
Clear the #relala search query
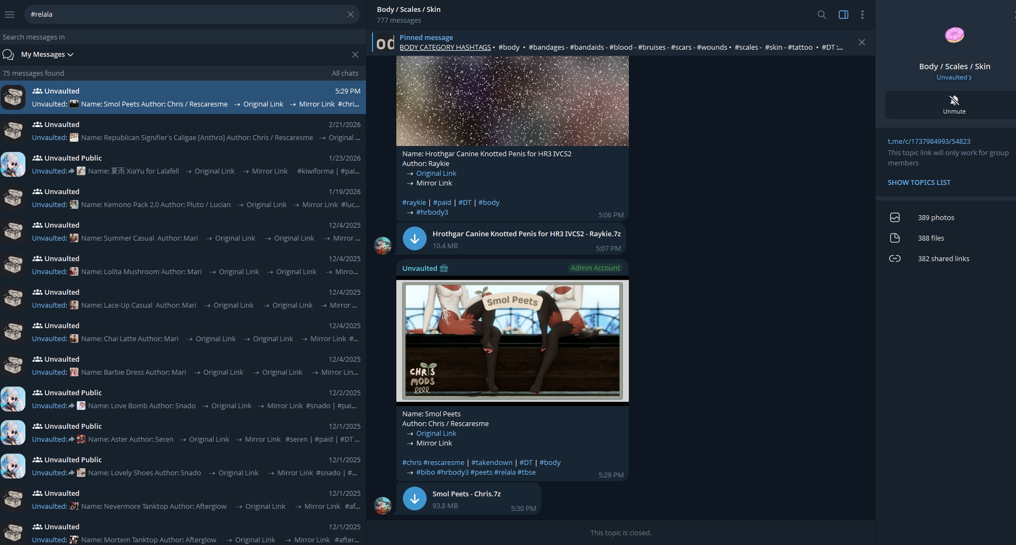point(350,15)
